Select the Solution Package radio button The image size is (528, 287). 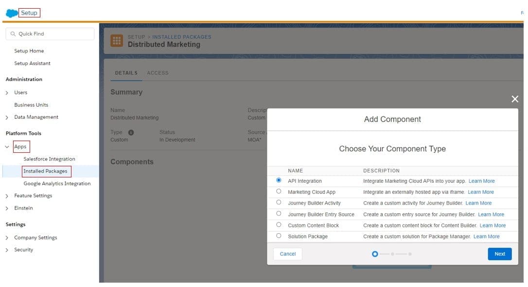(279, 236)
